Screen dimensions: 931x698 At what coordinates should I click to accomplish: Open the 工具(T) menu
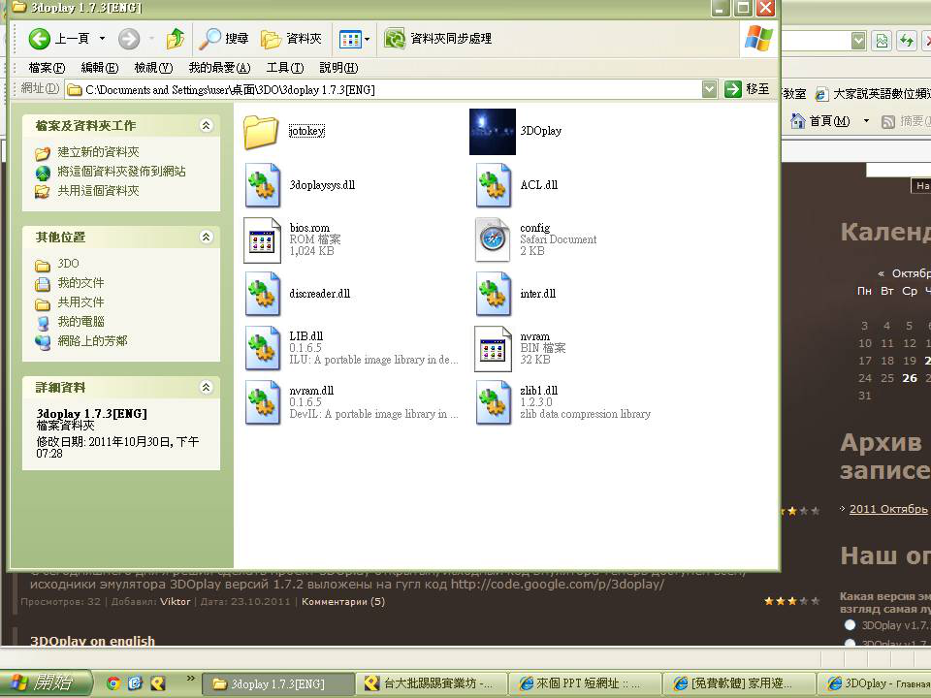[285, 68]
